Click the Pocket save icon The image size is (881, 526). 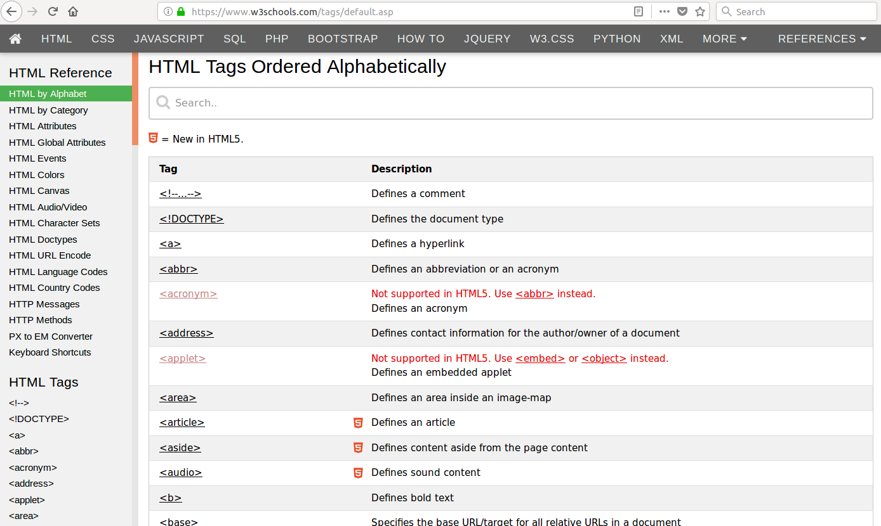coord(682,11)
